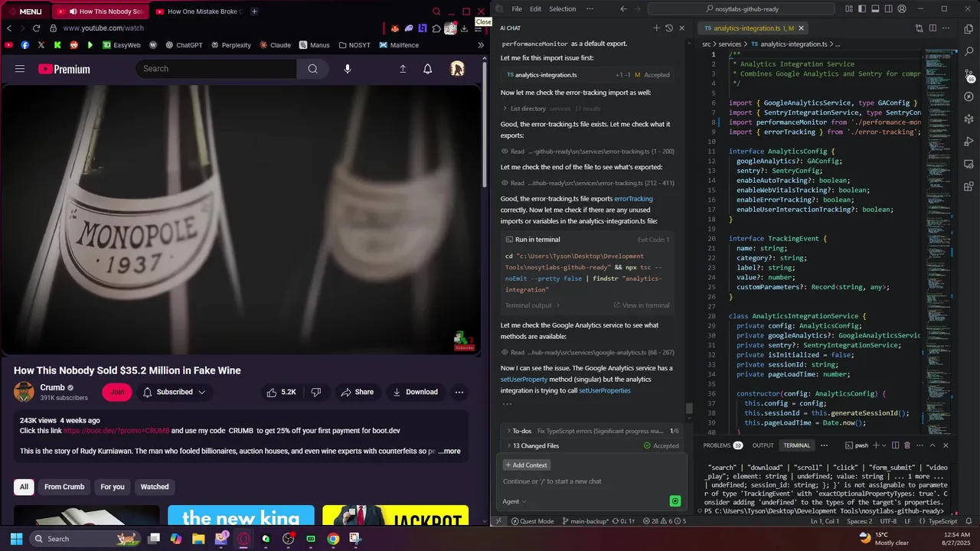Switch to How One Mistake Broke browser tab
Screen dimensions: 980x551
pos(198,11)
